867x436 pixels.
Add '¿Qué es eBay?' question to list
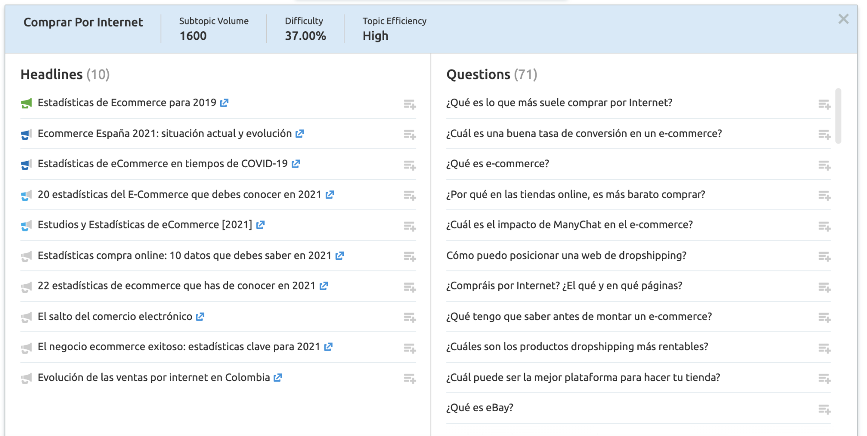click(824, 409)
